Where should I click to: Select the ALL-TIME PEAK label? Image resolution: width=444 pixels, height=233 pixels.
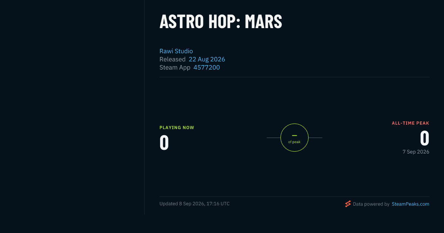(x=410, y=123)
